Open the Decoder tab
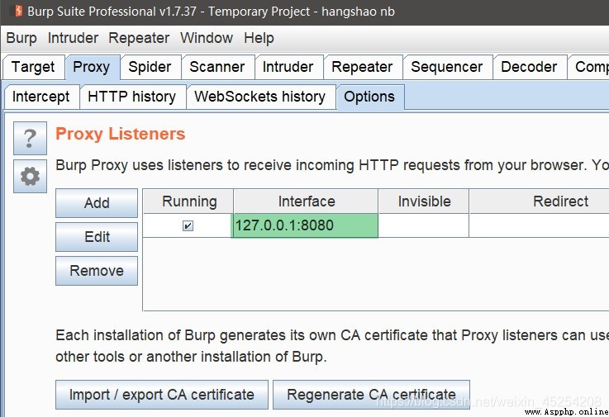 [529, 67]
